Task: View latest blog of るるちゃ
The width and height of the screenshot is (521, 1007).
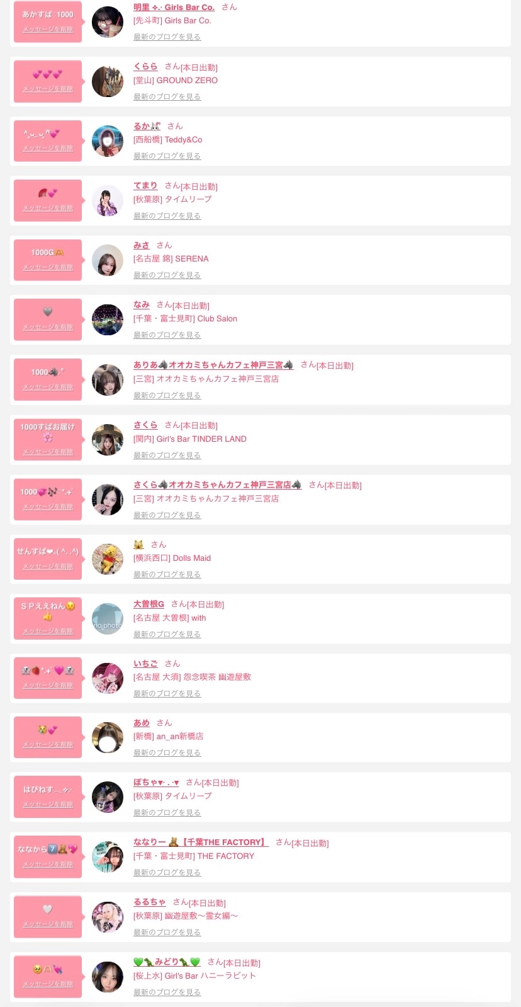Action: [x=167, y=933]
